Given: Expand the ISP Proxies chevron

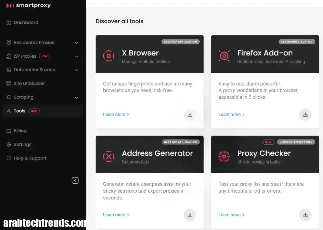Looking at the screenshot, I should point(77,56).
